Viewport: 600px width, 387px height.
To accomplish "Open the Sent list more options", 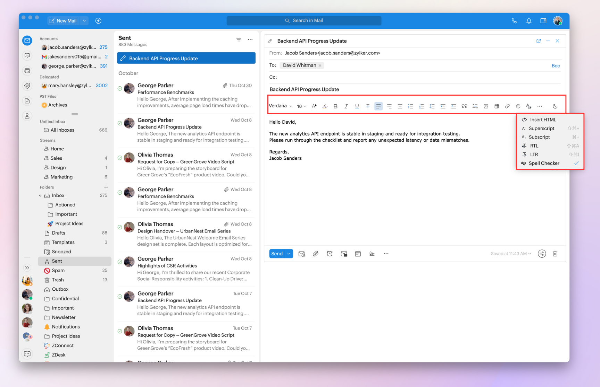I will 250,40.
